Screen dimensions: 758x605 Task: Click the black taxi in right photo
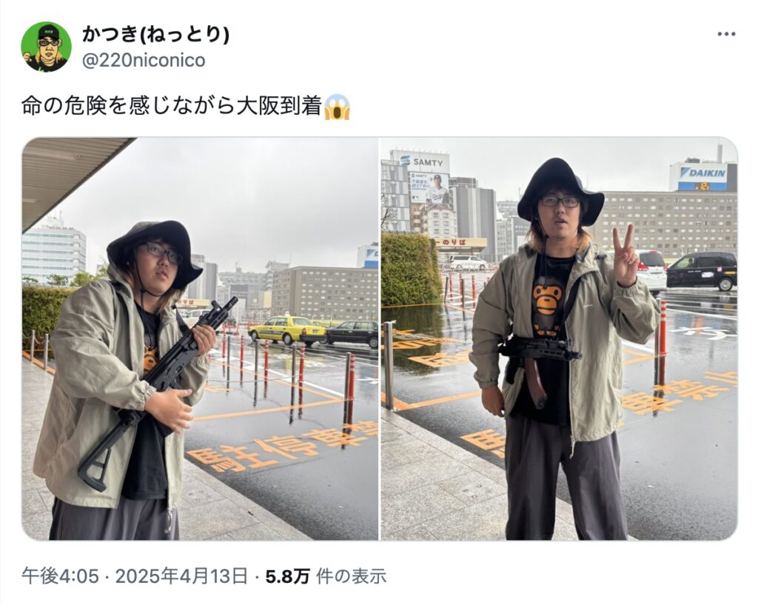pyautogui.click(x=702, y=271)
